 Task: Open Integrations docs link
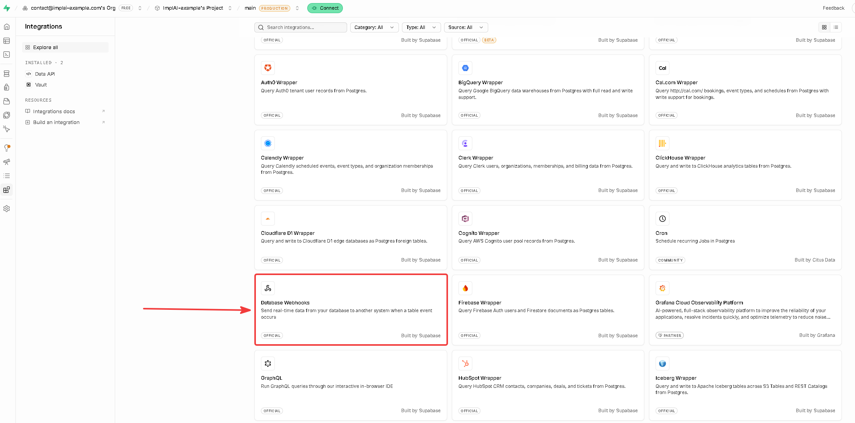[x=65, y=111]
